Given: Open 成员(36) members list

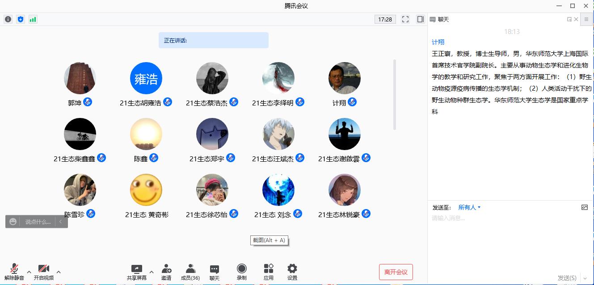Looking at the screenshot, I should (190, 271).
